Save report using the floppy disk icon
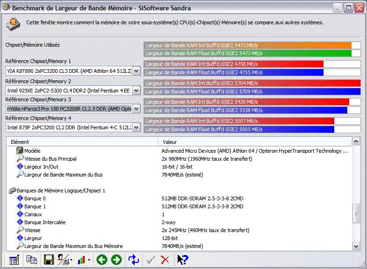The height and width of the screenshot is (269, 367). (49, 260)
